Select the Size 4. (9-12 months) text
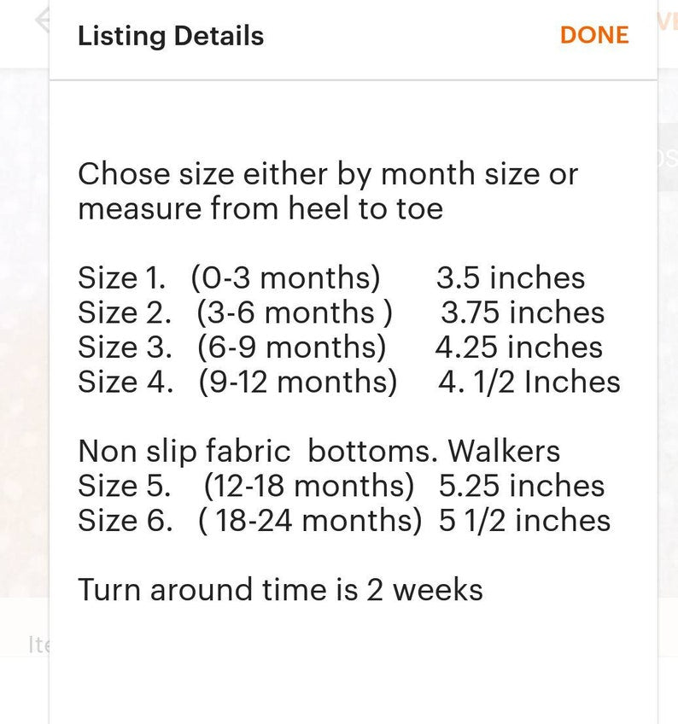Image resolution: width=678 pixels, height=724 pixels. click(x=237, y=382)
